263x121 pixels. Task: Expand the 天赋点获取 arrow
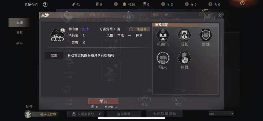coord(99,114)
